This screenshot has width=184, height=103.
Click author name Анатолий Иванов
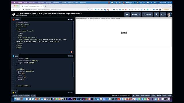22,15
